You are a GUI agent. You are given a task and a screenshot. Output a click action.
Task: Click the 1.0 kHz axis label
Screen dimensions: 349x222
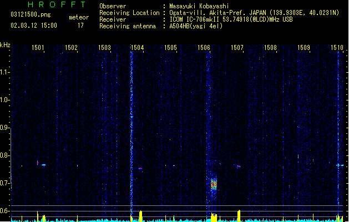pyautogui.click(x=4, y=100)
